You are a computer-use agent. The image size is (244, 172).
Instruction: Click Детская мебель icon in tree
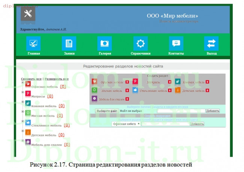click(x=28, y=132)
